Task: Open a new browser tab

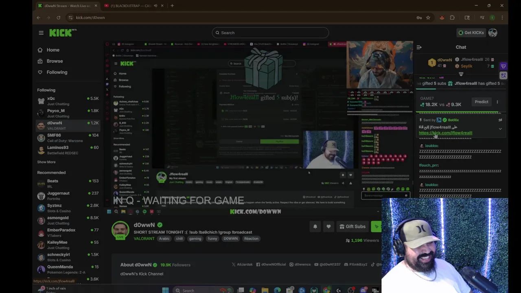Action: coord(172,6)
